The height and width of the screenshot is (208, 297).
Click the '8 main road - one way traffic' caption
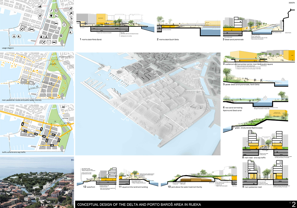point(254,158)
